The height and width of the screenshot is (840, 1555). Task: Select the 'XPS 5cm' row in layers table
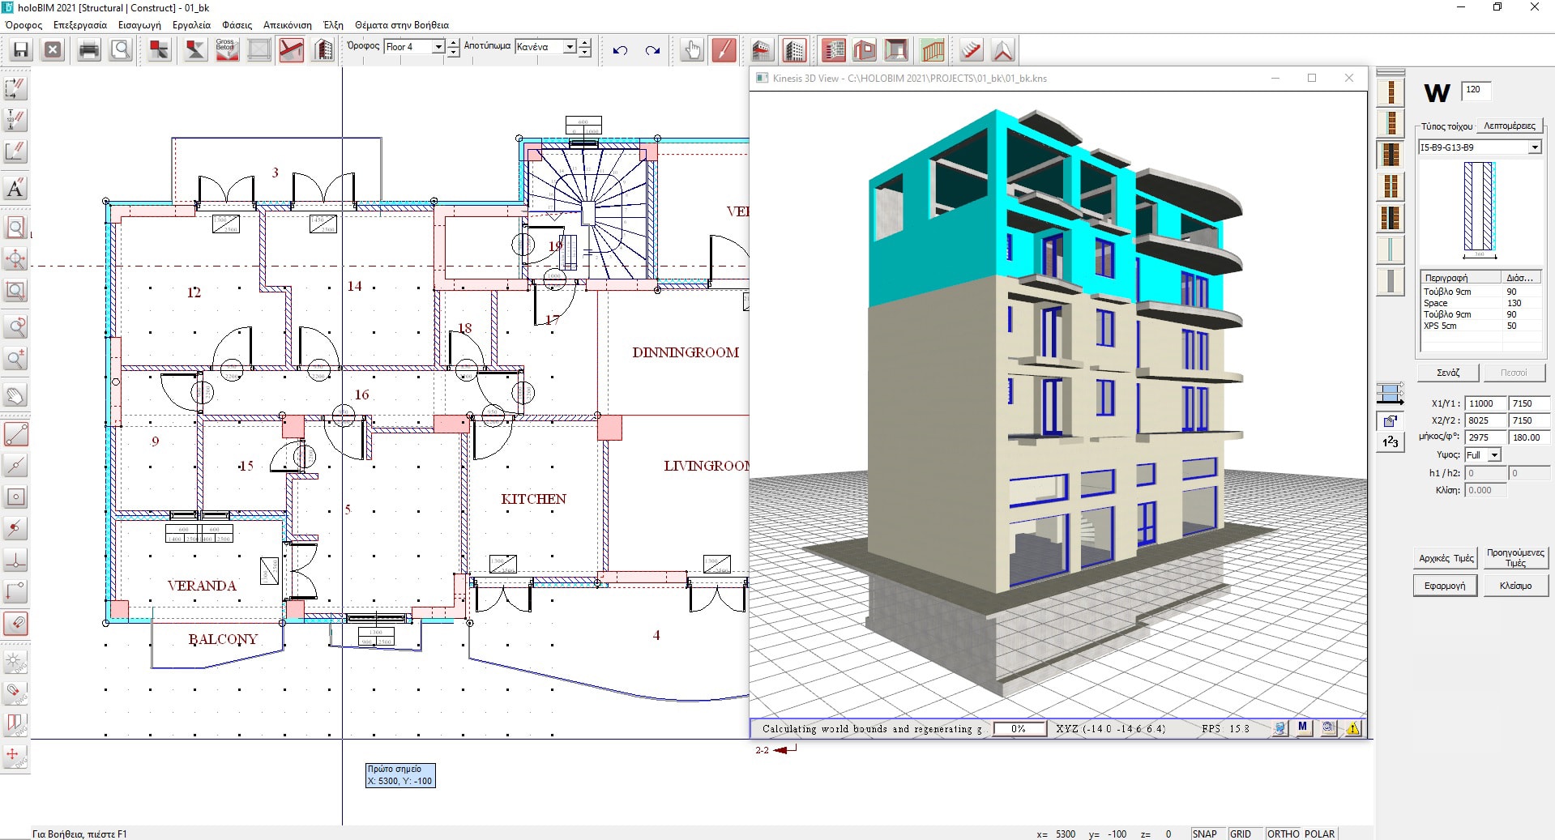pos(1480,326)
